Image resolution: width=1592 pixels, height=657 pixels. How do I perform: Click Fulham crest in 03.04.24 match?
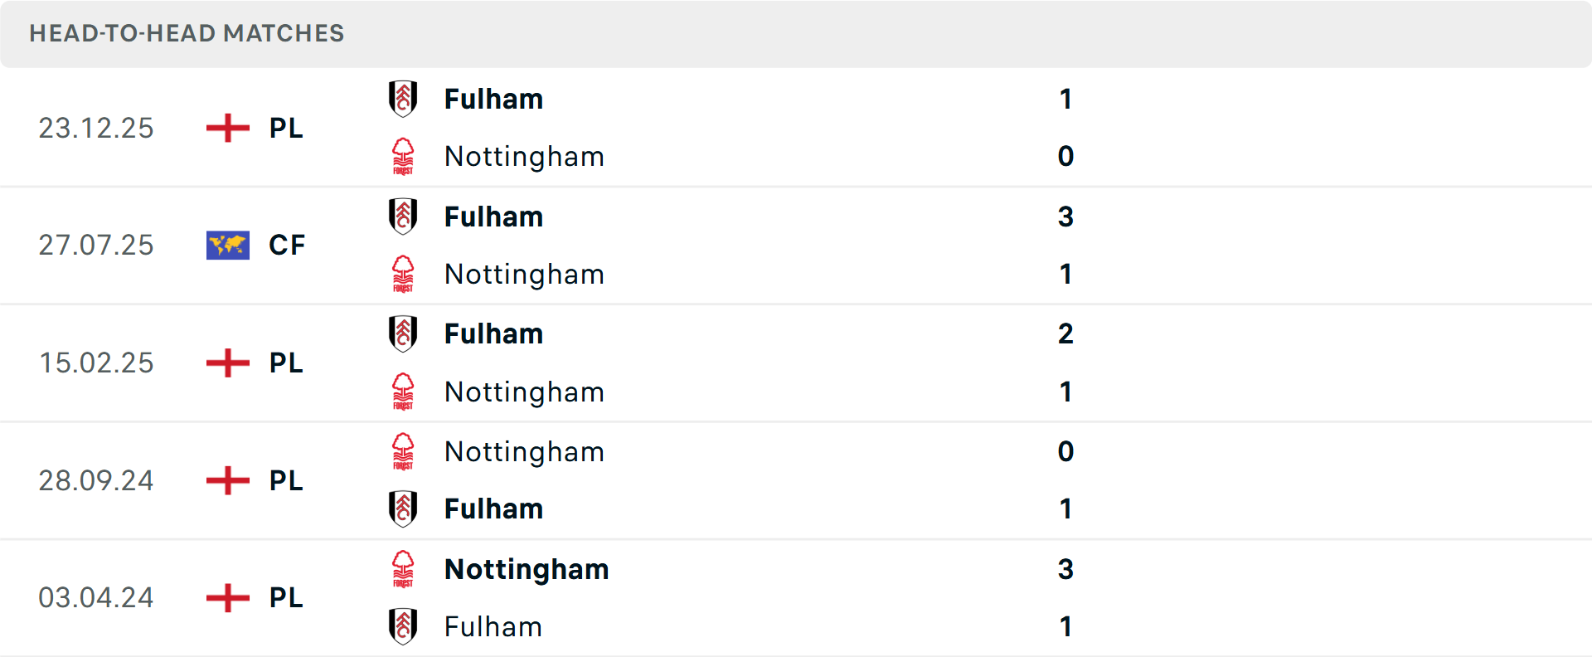[x=403, y=626]
